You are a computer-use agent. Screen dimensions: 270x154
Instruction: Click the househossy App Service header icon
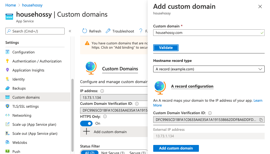(x=9, y=17)
